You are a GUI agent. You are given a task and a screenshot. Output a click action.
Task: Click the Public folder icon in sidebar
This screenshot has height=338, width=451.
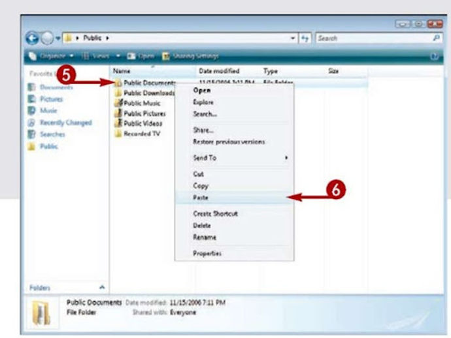tap(31, 146)
